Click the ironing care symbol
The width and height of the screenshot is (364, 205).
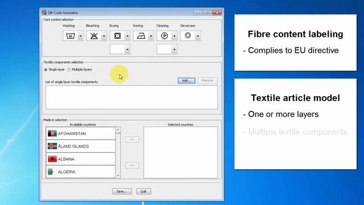coord(141,36)
